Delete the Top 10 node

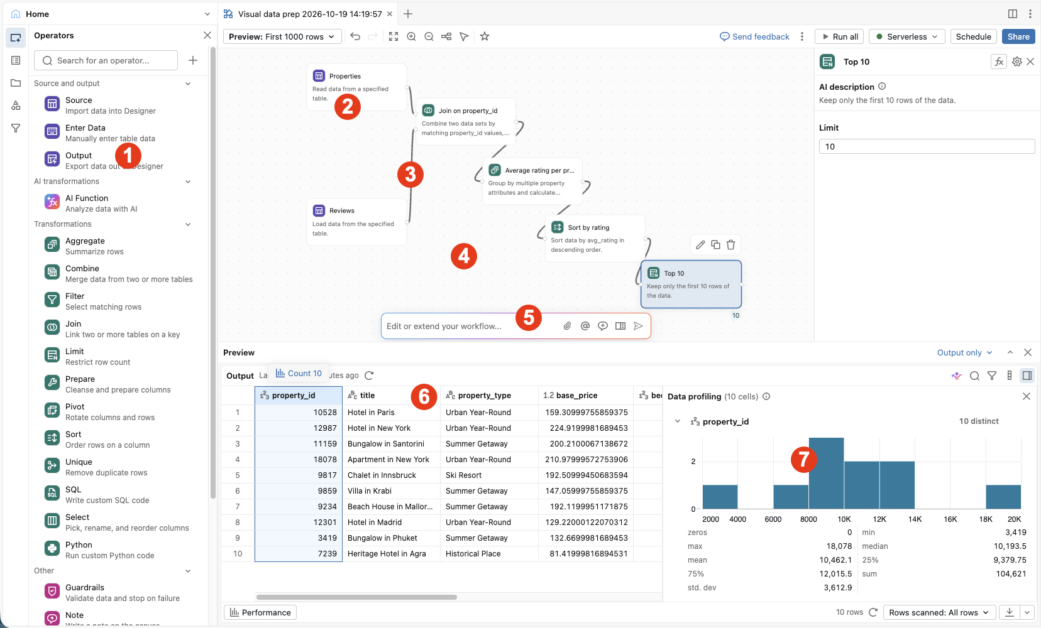tap(730, 245)
